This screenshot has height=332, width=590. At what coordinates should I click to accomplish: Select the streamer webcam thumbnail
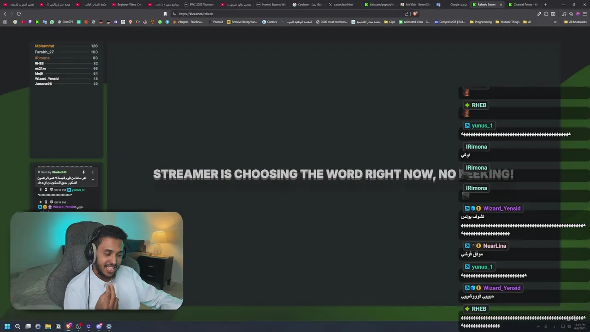(97, 261)
